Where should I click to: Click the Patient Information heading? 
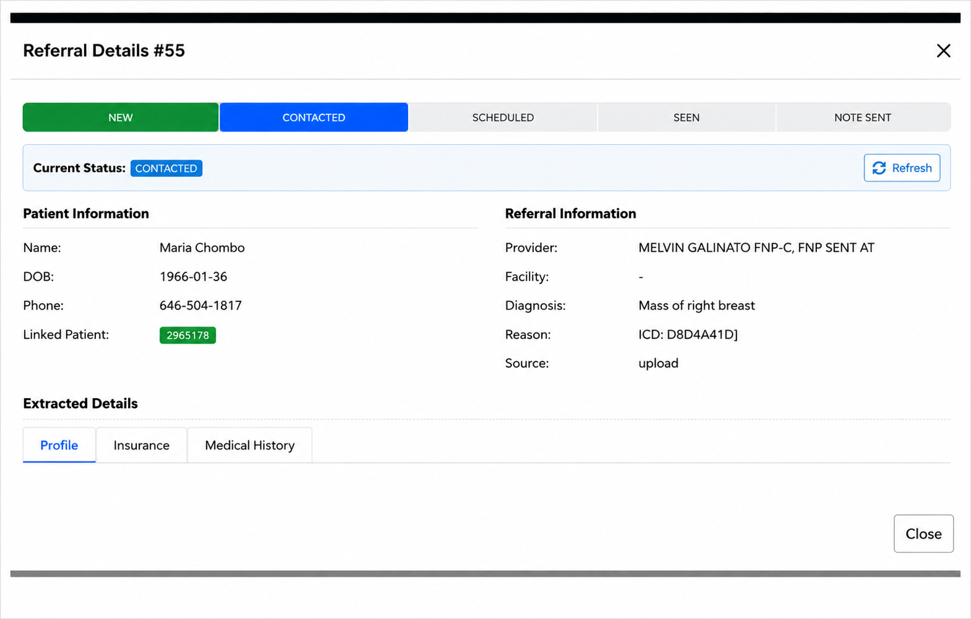click(86, 214)
